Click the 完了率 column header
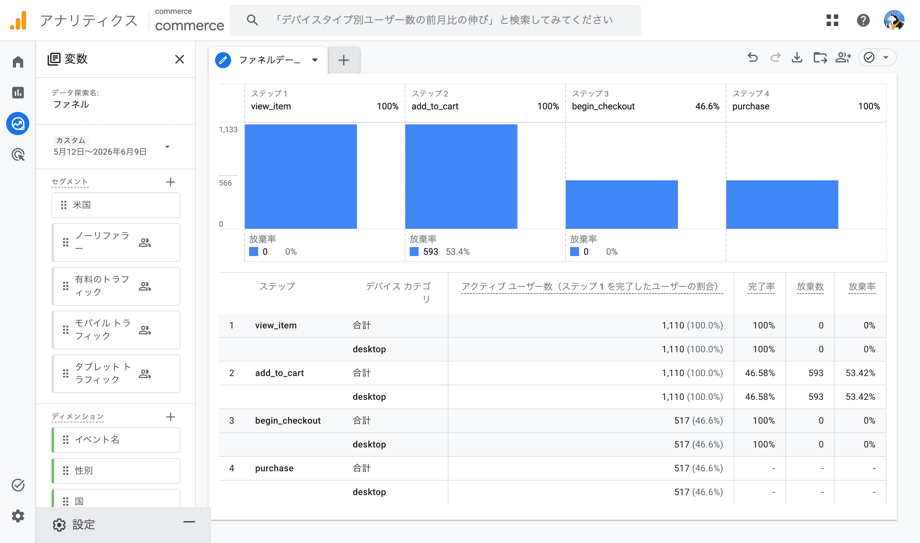 761,287
